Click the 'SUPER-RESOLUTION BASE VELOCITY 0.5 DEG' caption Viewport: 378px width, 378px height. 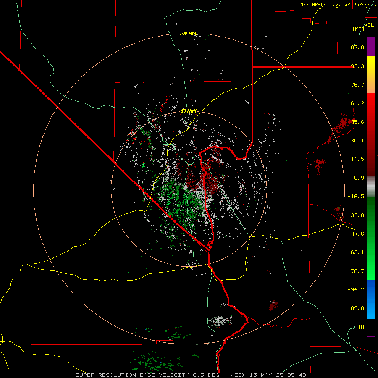tap(148, 375)
